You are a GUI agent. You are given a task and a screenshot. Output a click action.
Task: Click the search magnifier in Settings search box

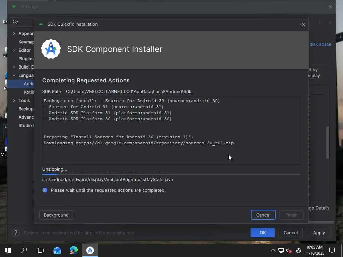pos(15,22)
